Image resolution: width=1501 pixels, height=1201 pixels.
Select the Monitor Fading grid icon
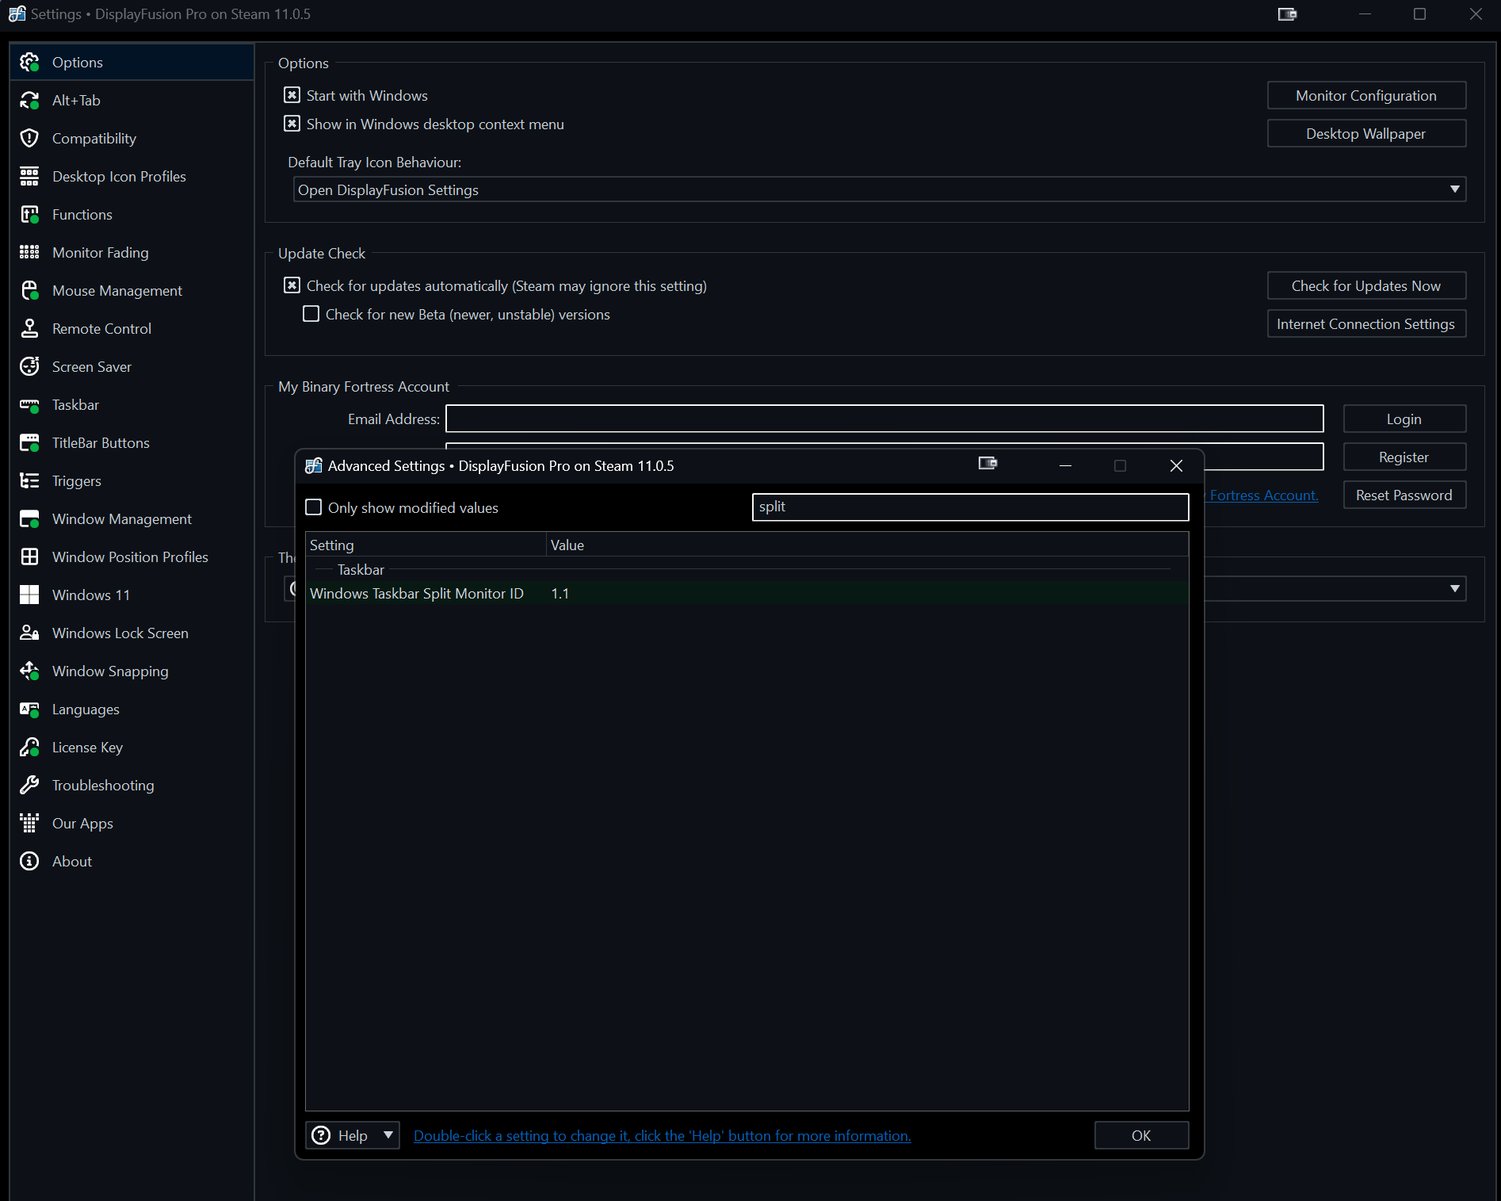coord(29,253)
